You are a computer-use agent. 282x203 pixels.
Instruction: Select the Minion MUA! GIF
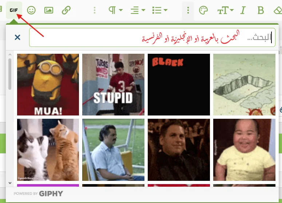48,85
